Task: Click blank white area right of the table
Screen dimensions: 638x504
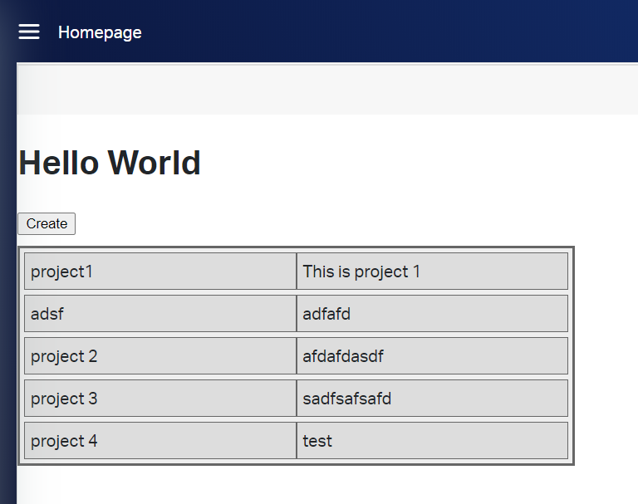Action: 606,357
